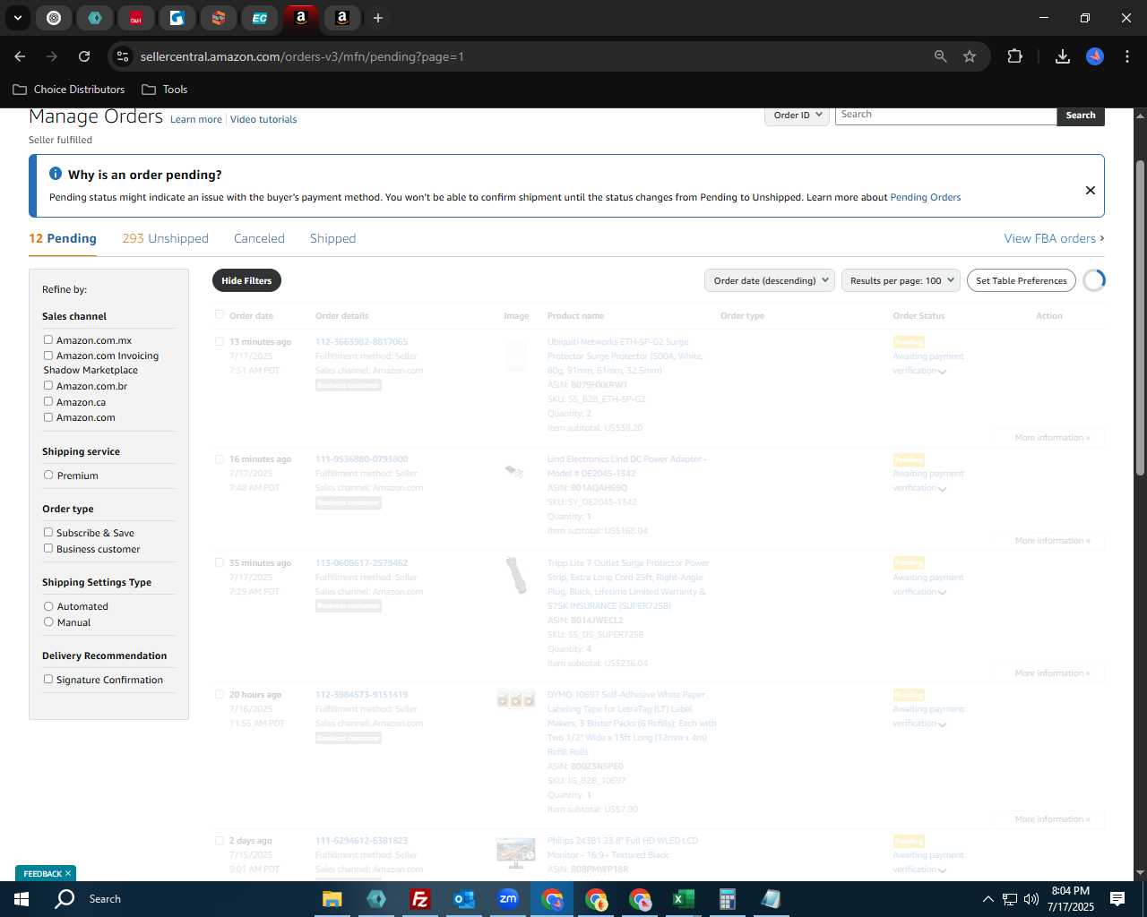
Task: Open the Chrome profile avatar
Action: click(x=1095, y=56)
